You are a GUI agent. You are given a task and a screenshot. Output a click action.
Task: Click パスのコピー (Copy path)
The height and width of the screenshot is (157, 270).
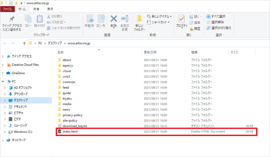(56, 22)
